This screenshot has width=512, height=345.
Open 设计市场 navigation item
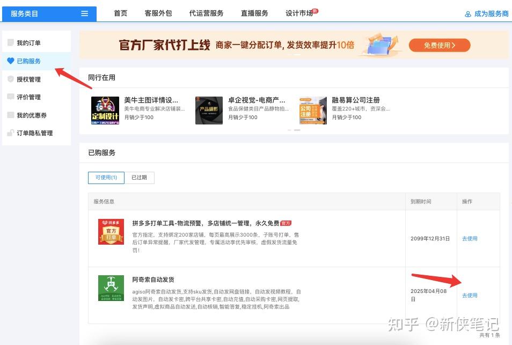pos(299,13)
